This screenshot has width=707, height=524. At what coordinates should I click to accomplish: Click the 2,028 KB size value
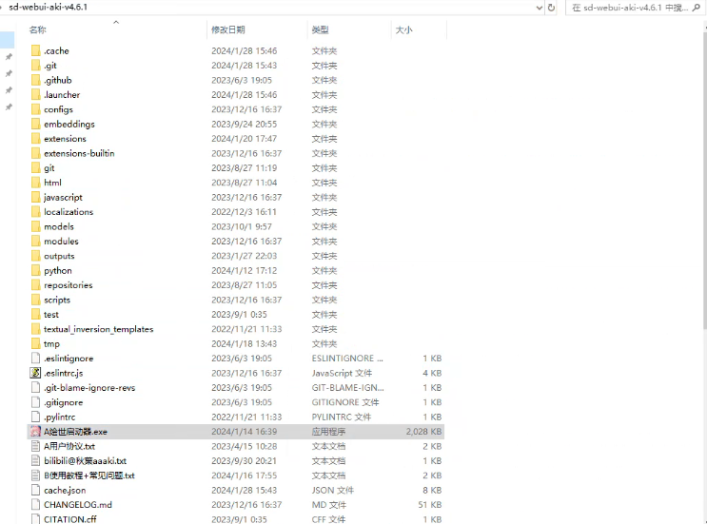click(423, 431)
